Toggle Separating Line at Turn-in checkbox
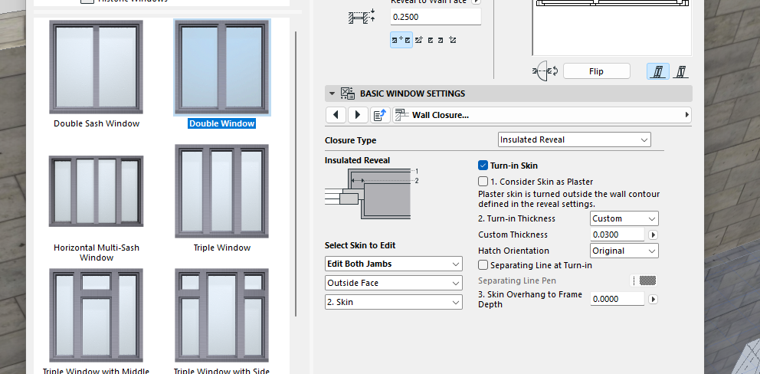760x374 pixels. [483, 265]
